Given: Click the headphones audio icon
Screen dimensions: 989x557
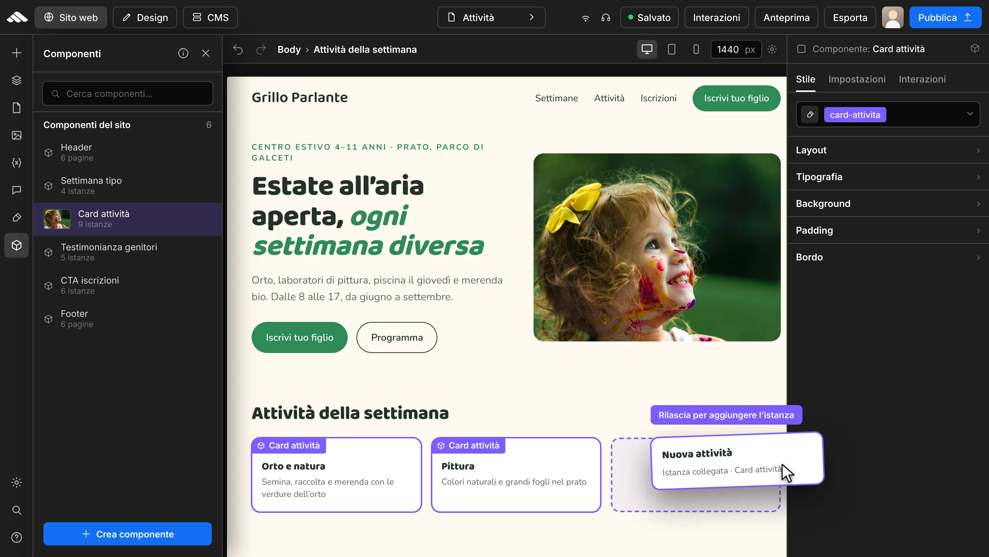Looking at the screenshot, I should (606, 18).
